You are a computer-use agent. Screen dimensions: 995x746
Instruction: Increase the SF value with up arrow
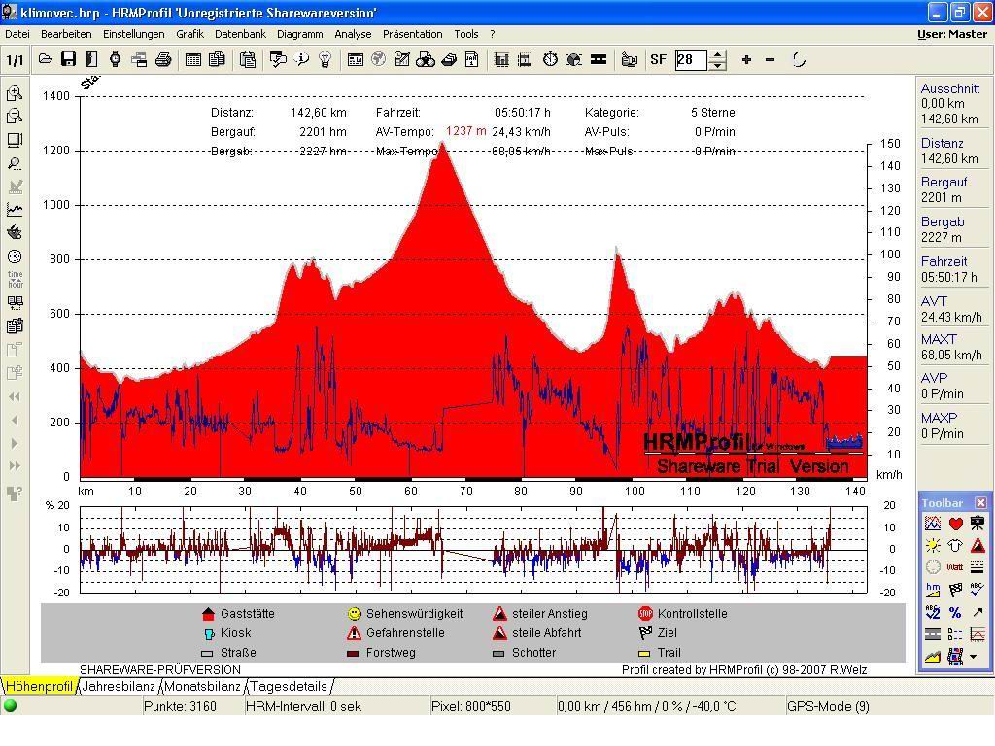tap(717, 54)
